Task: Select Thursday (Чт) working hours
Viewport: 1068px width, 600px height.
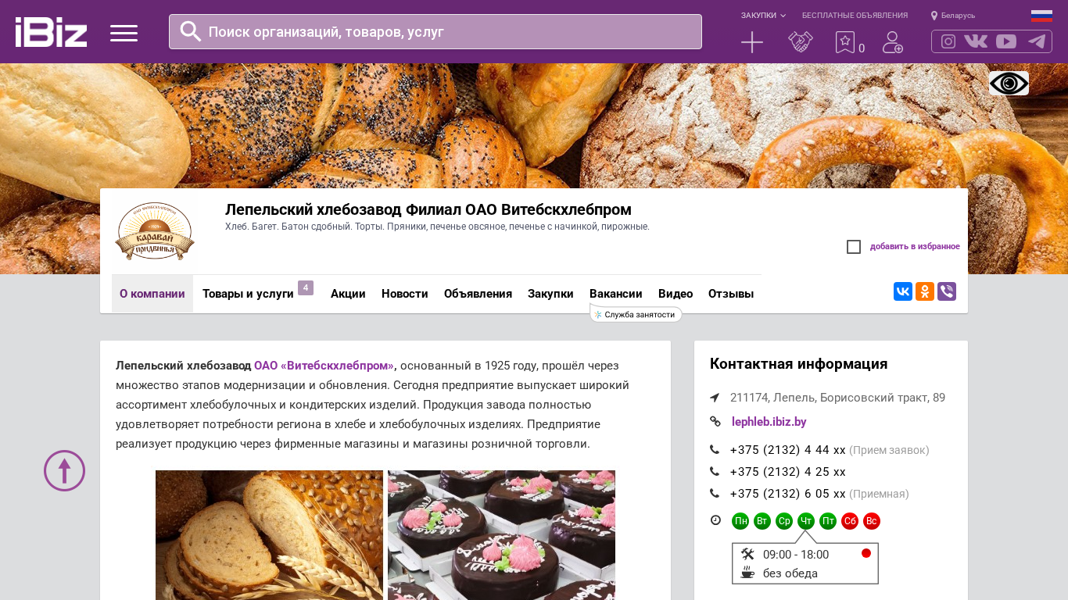Action: [806, 521]
